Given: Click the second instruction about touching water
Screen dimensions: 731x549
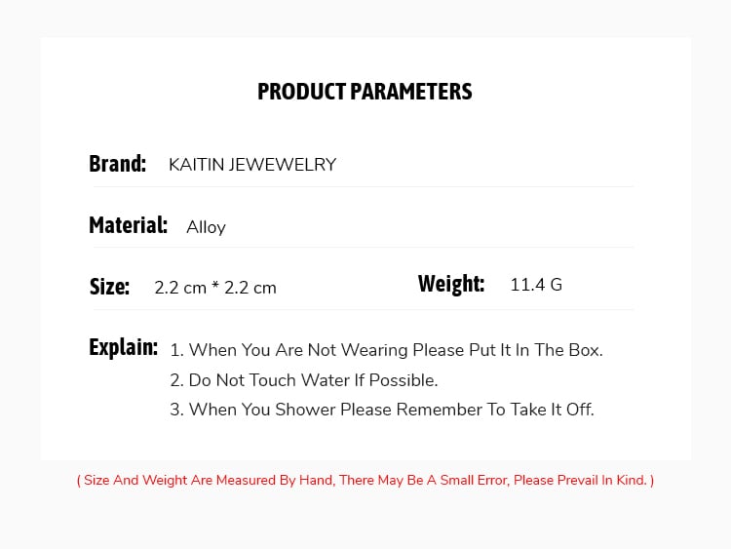Looking at the screenshot, I should pos(304,380).
